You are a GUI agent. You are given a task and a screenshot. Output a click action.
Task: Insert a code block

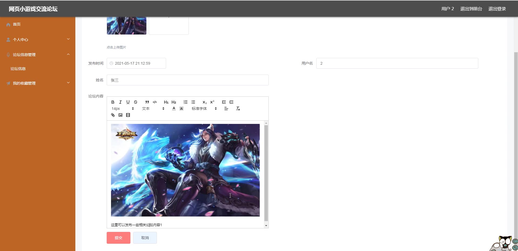(x=155, y=102)
